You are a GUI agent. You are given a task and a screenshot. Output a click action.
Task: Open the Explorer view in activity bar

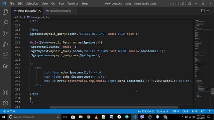[x=5, y=12]
